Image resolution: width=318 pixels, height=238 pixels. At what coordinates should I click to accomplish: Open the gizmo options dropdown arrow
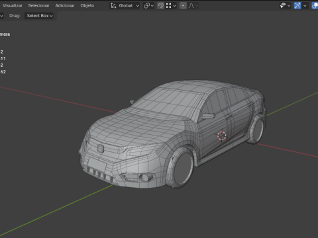[305, 6]
